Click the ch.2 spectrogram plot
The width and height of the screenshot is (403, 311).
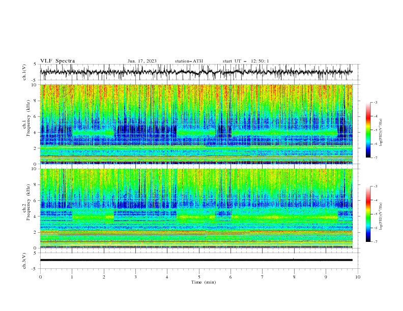(x=196, y=208)
